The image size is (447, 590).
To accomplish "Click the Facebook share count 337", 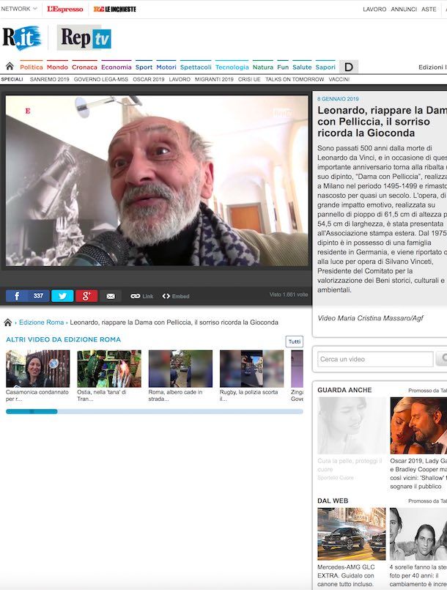I will [x=38, y=296].
